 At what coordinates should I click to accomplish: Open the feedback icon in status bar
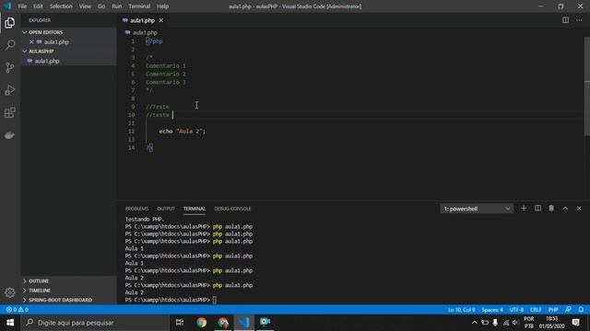point(568,310)
